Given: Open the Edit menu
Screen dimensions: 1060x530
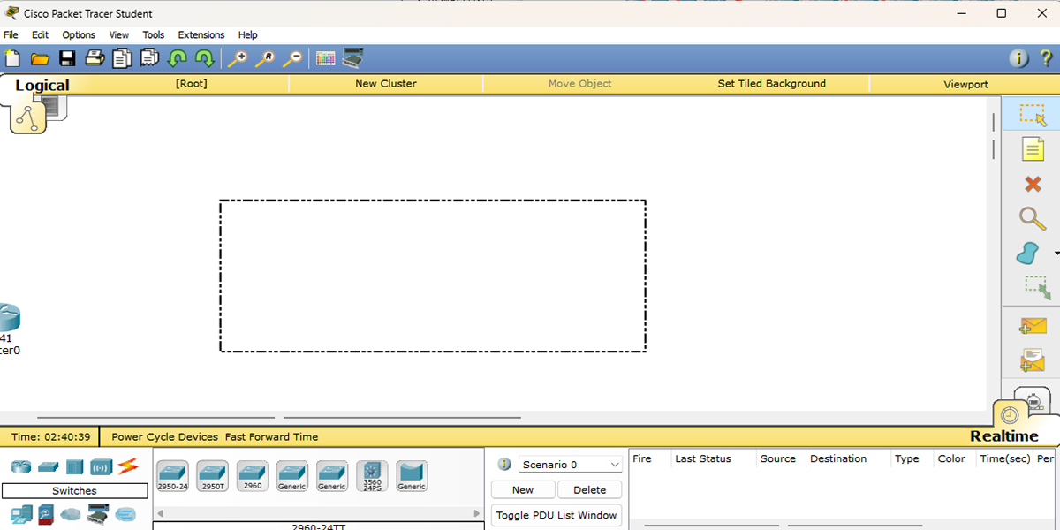Looking at the screenshot, I should [40, 35].
